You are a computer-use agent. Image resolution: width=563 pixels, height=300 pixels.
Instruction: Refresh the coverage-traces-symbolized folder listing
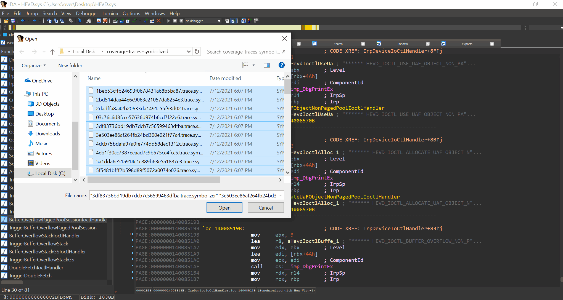click(x=197, y=52)
